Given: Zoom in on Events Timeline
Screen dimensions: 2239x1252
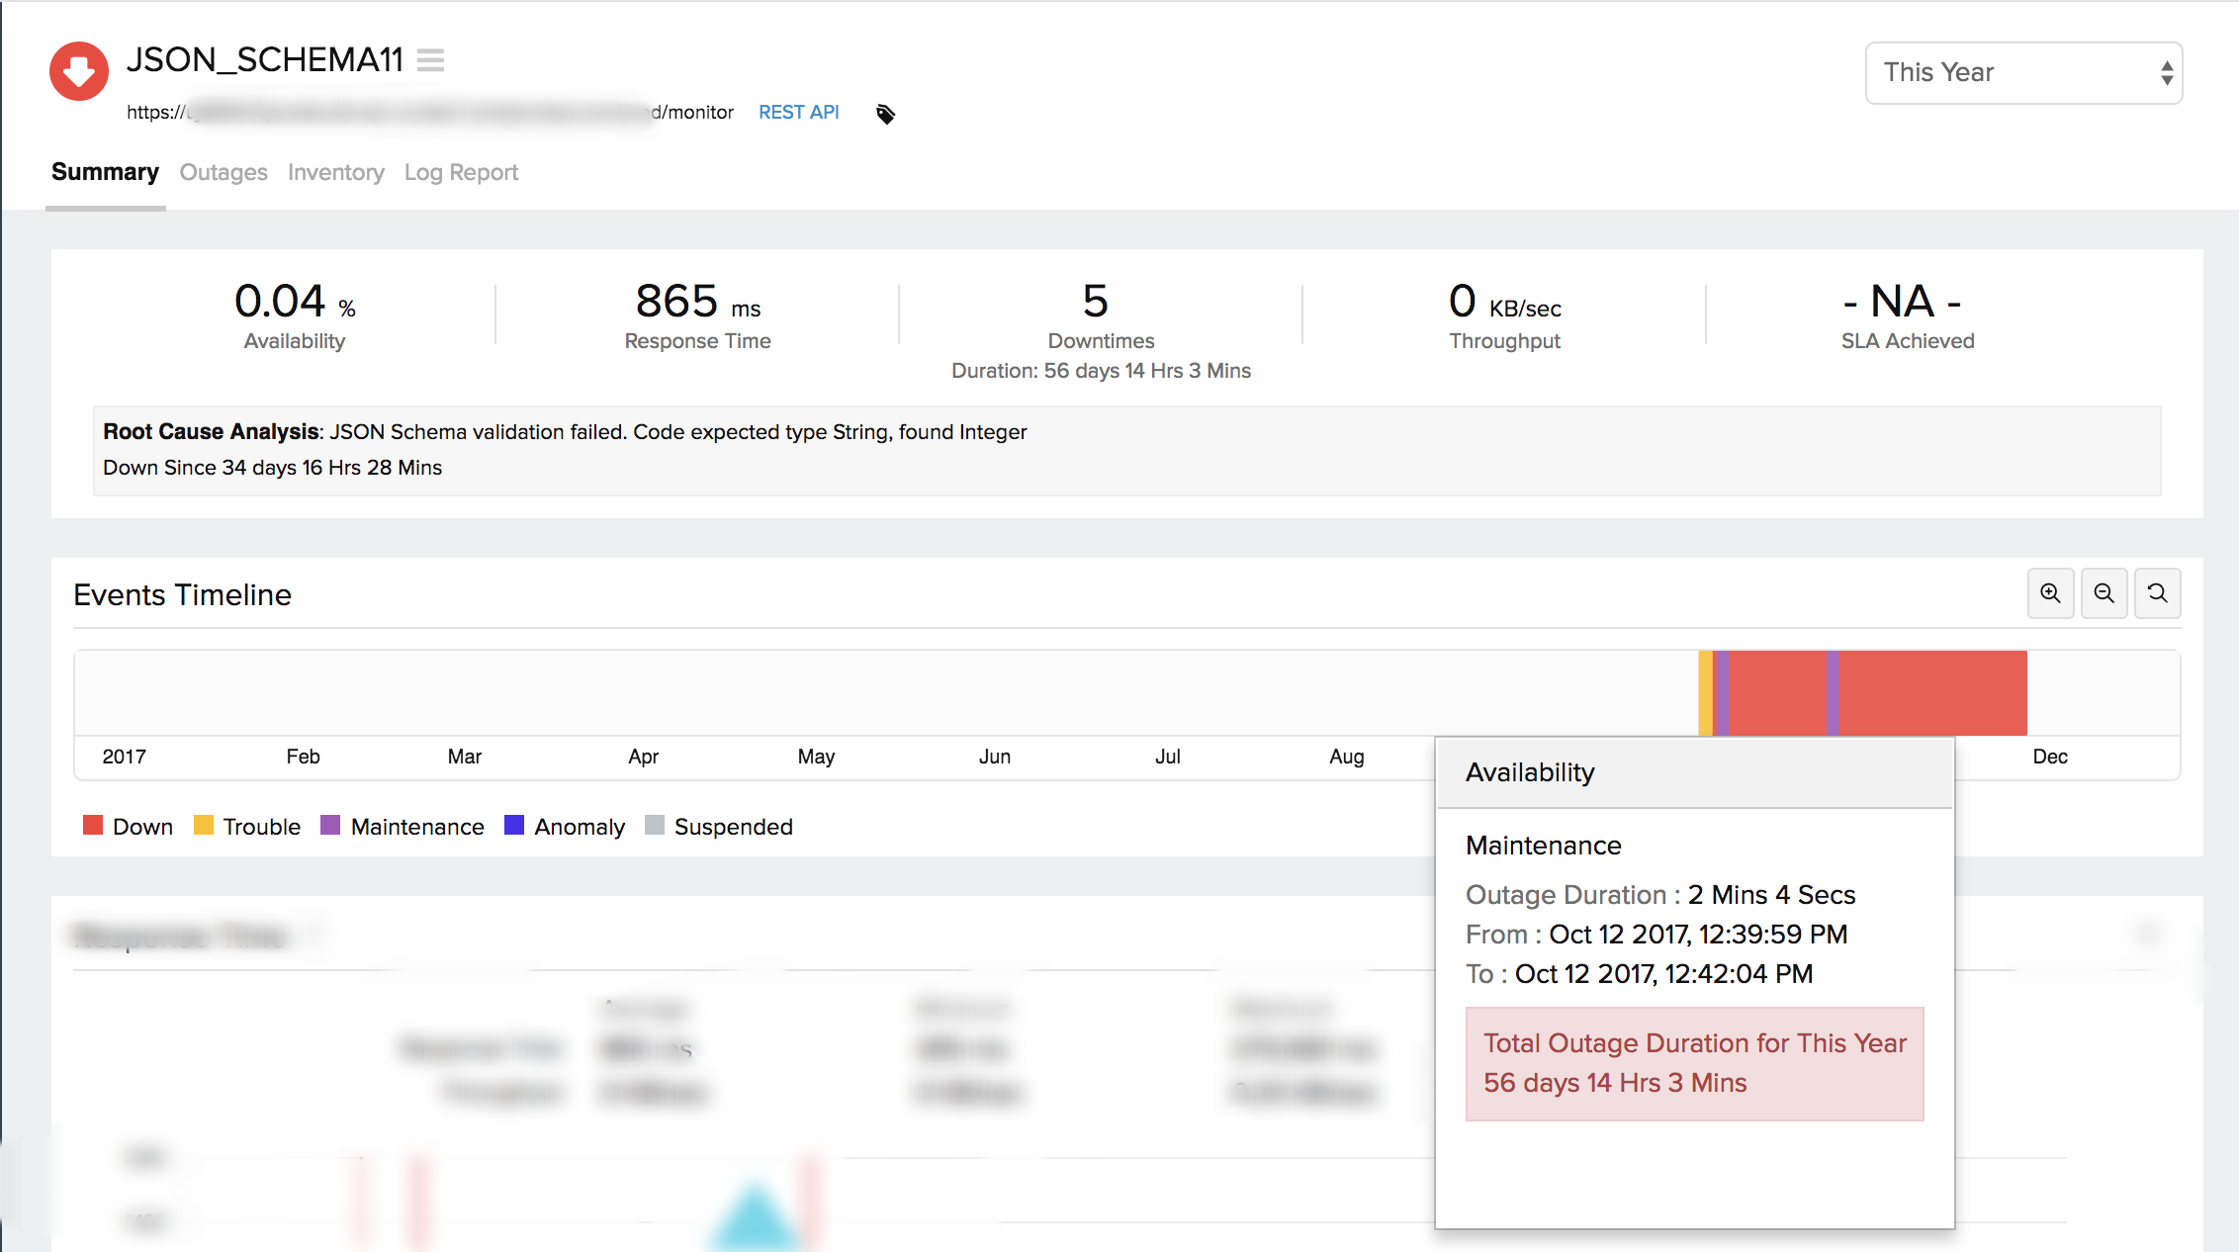Looking at the screenshot, I should click(2050, 593).
